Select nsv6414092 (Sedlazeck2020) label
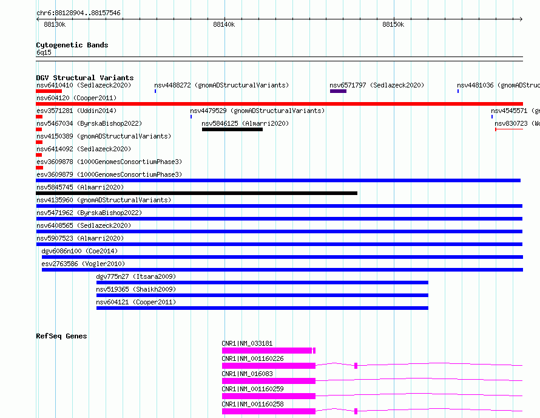This screenshot has width=540, height=418. point(84,149)
